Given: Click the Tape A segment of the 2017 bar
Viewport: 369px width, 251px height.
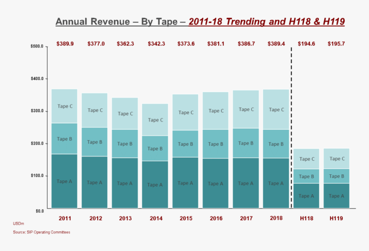Looking at the screenshot, I should pyautogui.click(x=246, y=183).
